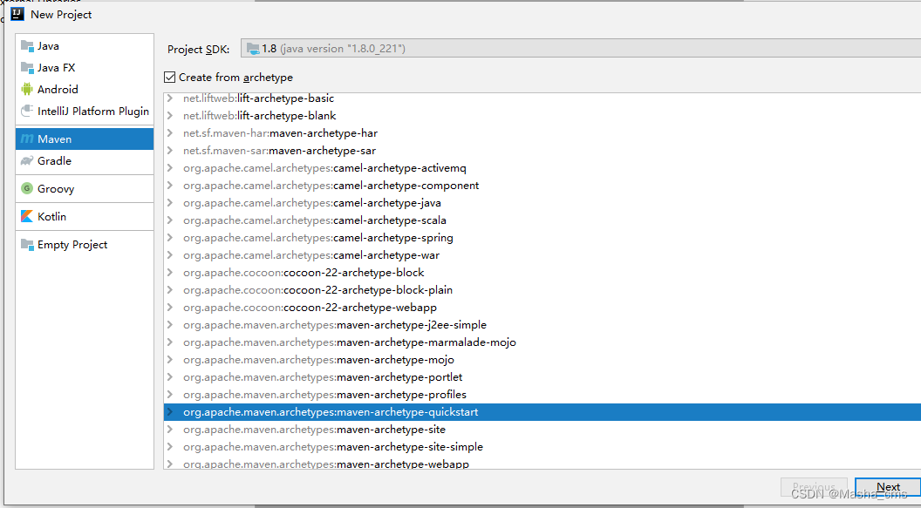Select Gradle project type

(85, 160)
